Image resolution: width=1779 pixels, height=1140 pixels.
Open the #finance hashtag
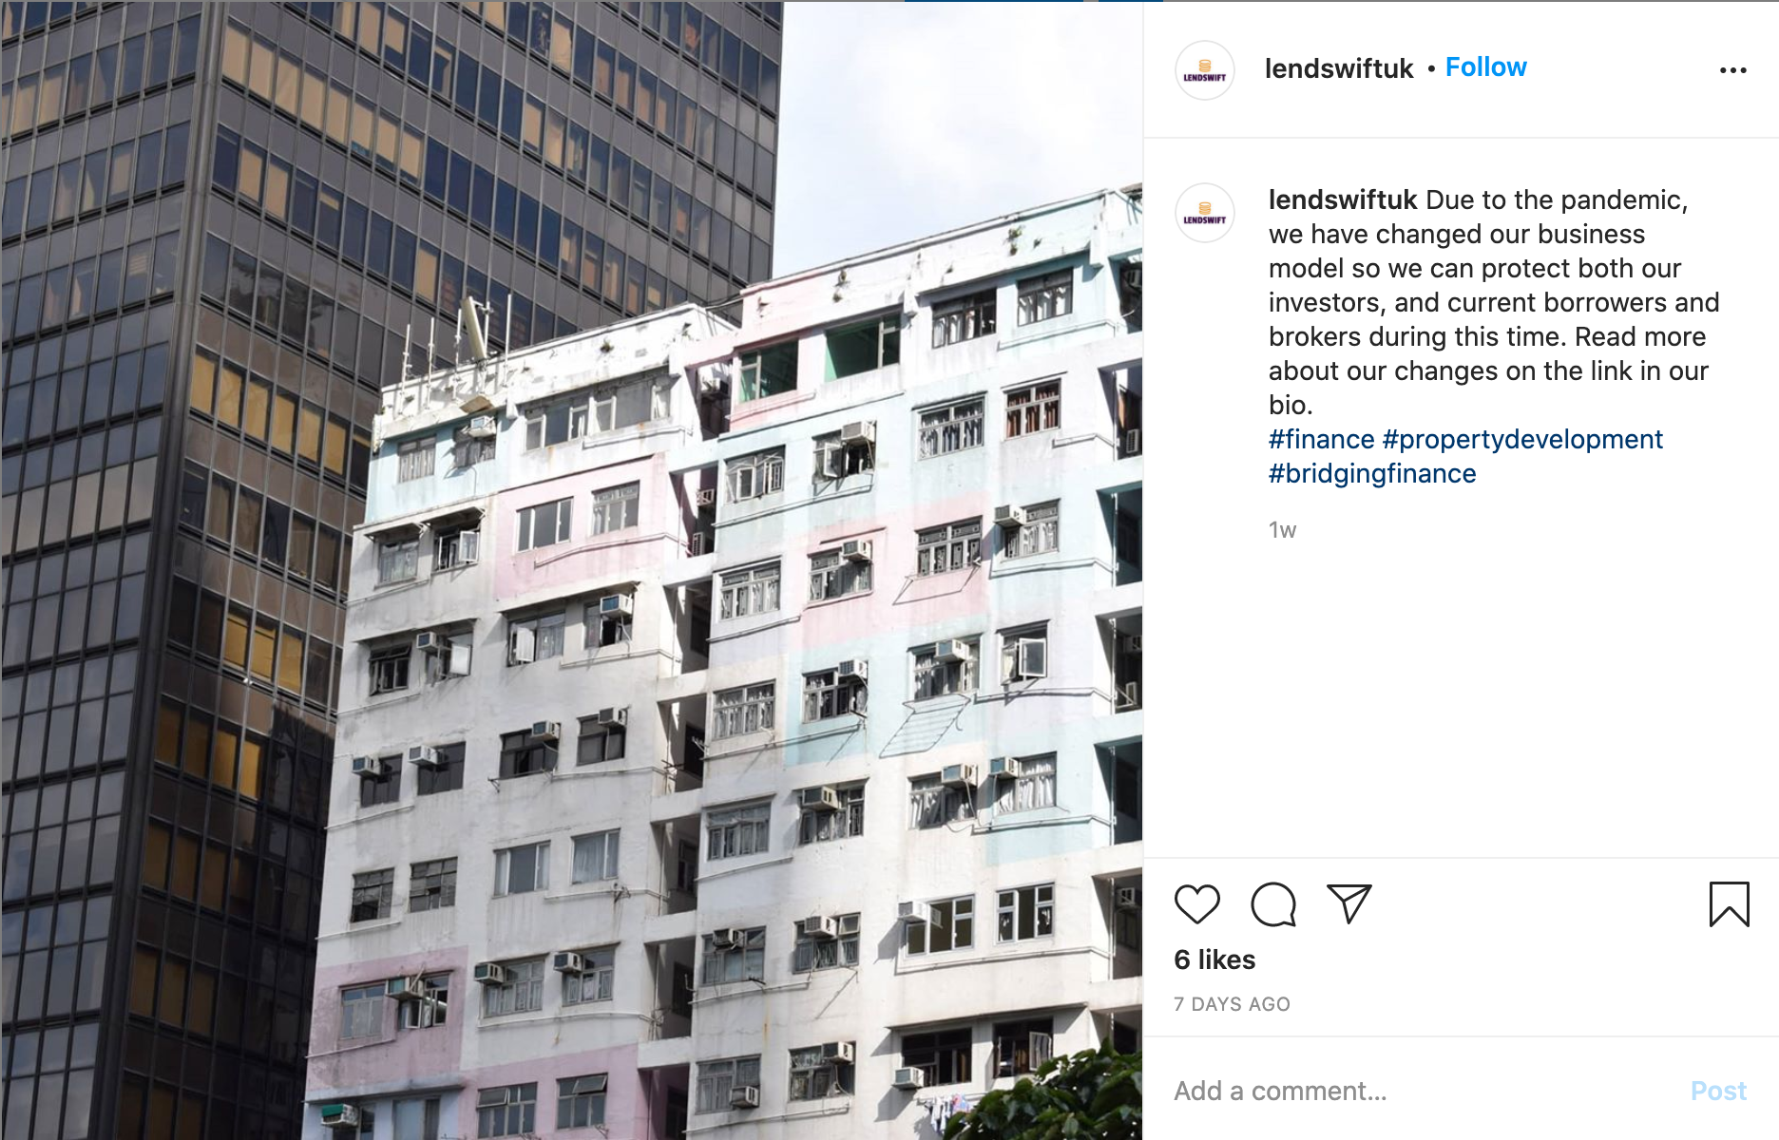coord(1321,439)
